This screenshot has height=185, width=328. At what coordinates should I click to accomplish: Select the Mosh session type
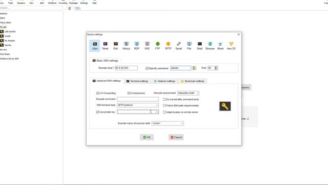[x=220, y=46]
